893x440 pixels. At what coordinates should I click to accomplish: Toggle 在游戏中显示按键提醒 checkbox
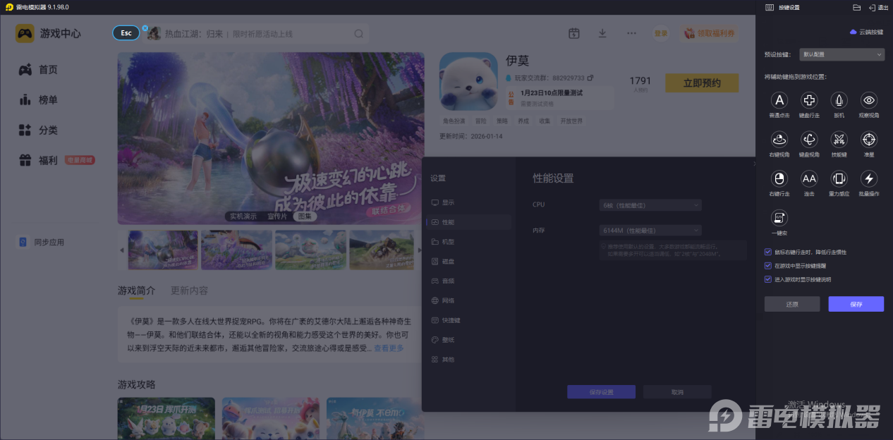pos(768,266)
